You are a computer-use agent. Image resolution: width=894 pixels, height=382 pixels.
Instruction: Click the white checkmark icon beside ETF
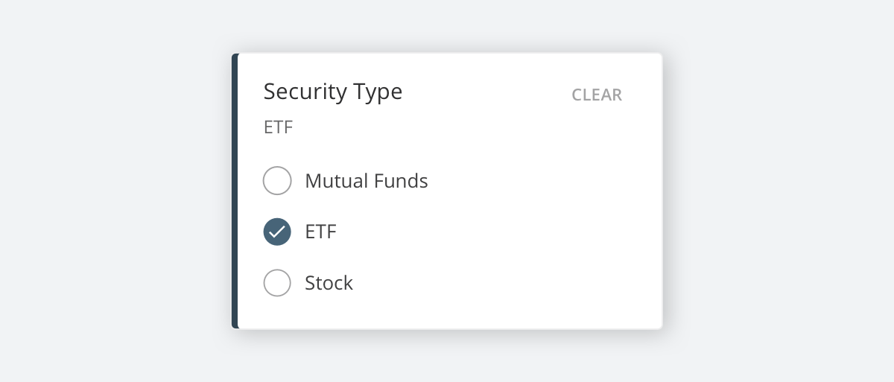point(277,232)
